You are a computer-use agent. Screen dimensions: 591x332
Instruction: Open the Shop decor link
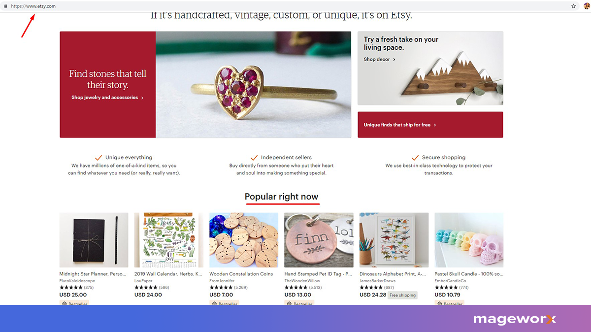[380, 59]
